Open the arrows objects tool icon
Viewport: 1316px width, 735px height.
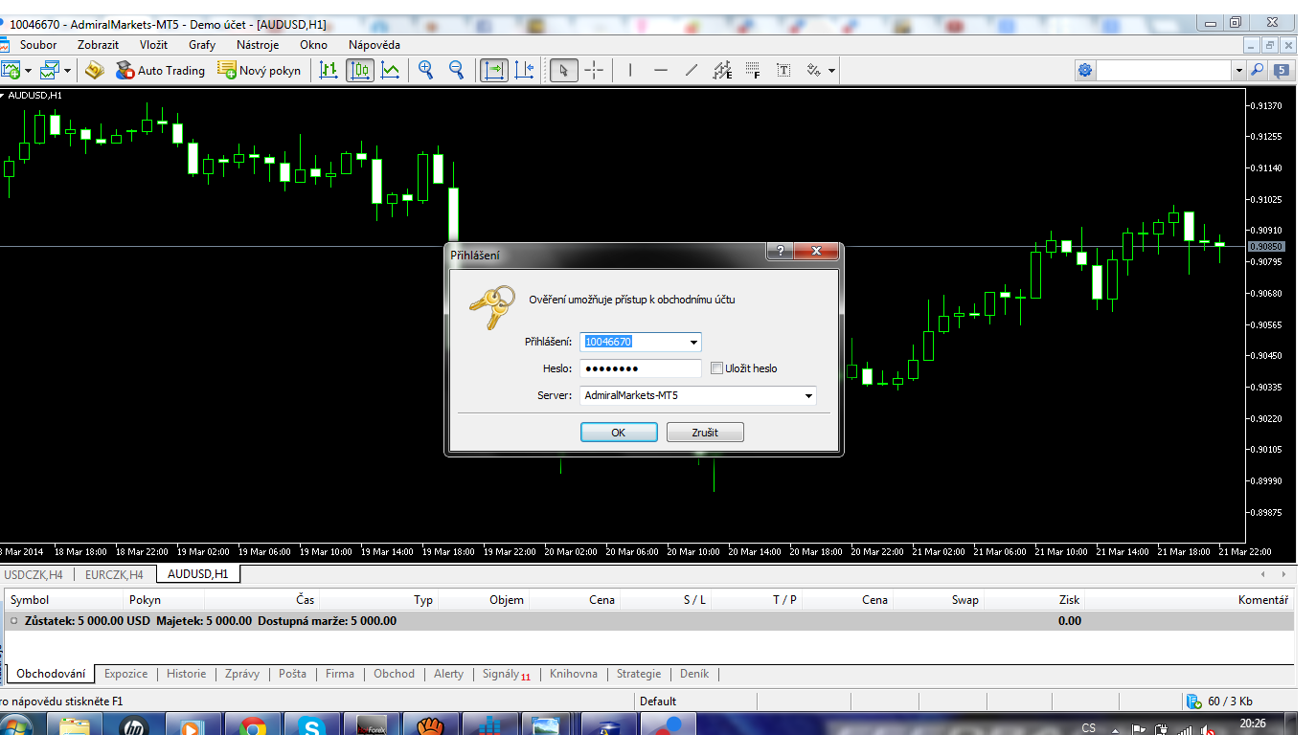814,70
